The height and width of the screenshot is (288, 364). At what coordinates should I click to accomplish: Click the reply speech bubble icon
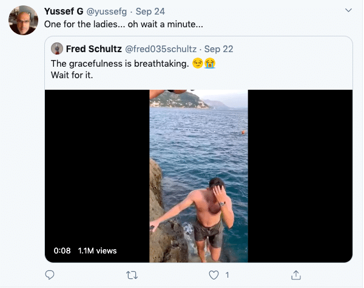(x=50, y=275)
